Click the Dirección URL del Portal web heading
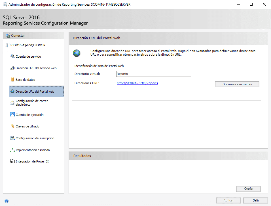This screenshot has width=271, height=206. 96,38
